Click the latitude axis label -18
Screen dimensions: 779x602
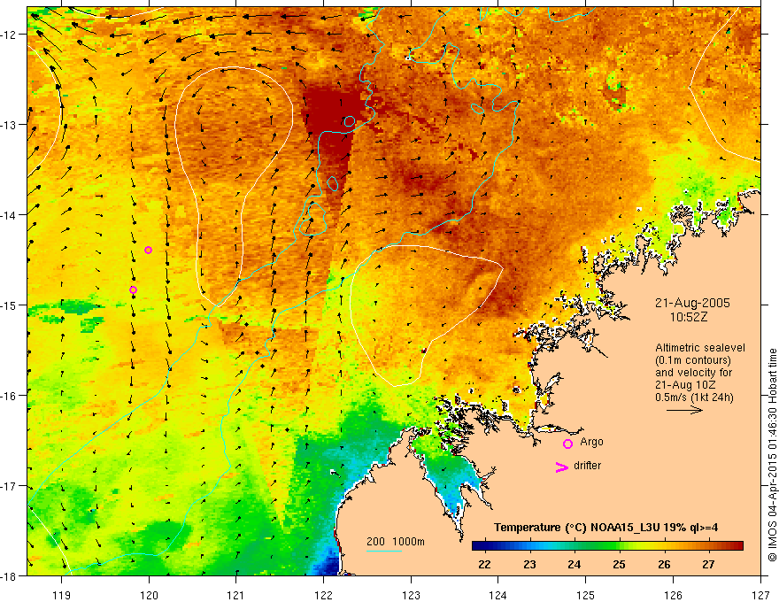click(10, 576)
